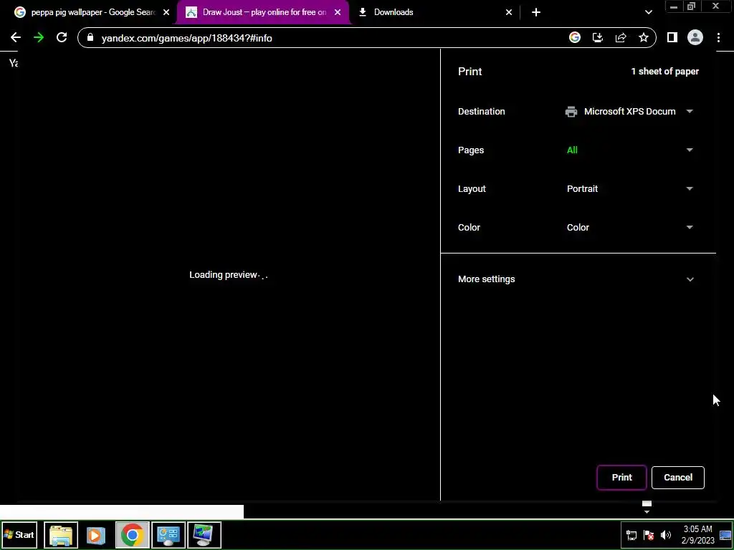Click the Print button
The image size is (734, 550).
point(621,478)
